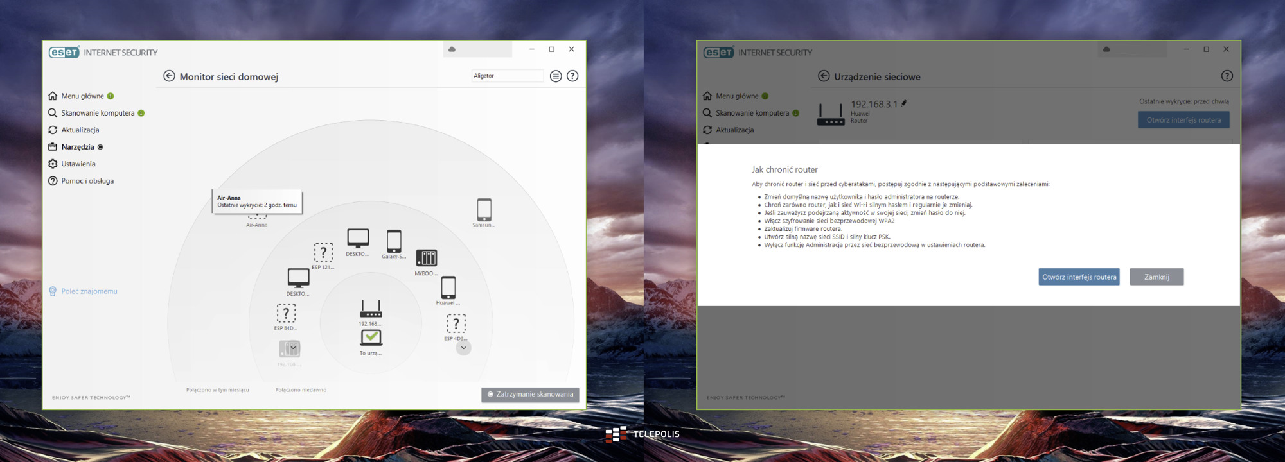The height and width of the screenshot is (462, 1285).
Task: Click Zatrzymanie skanowania button
Action: click(x=530, y=395)
